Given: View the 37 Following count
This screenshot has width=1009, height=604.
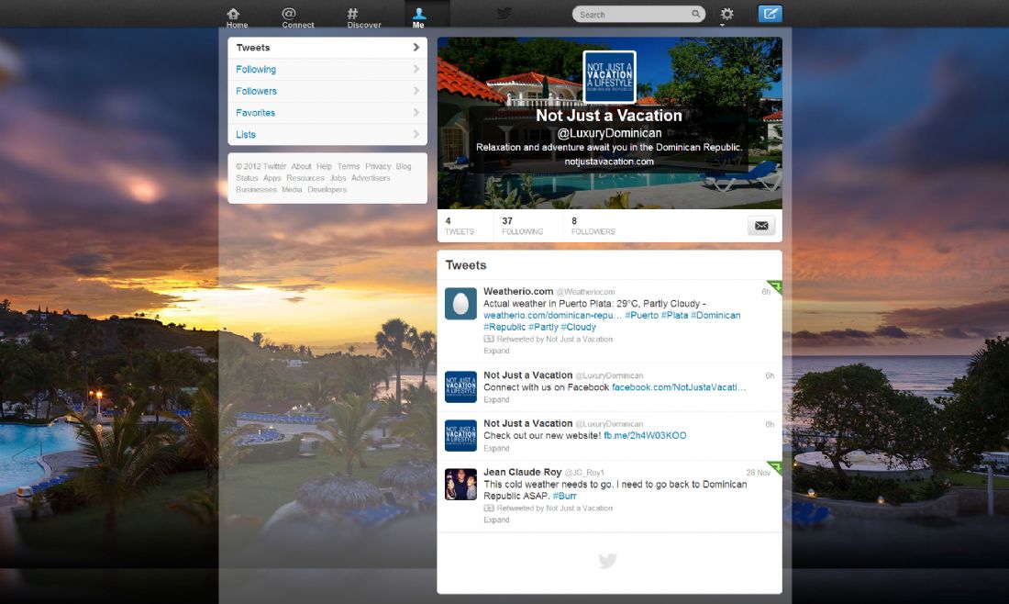Looking at the screenshot, I should tap(522, 226).
